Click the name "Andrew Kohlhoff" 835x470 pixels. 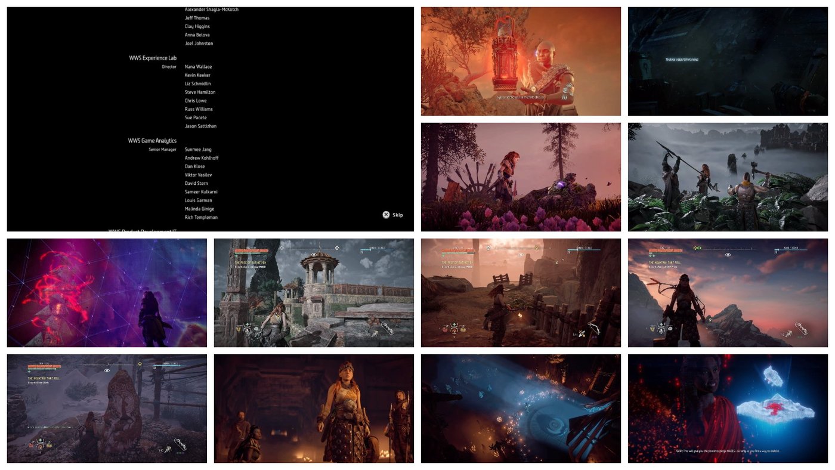202,158
